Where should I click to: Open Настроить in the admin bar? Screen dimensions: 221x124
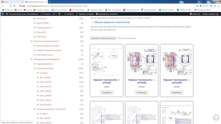point(46,14)
